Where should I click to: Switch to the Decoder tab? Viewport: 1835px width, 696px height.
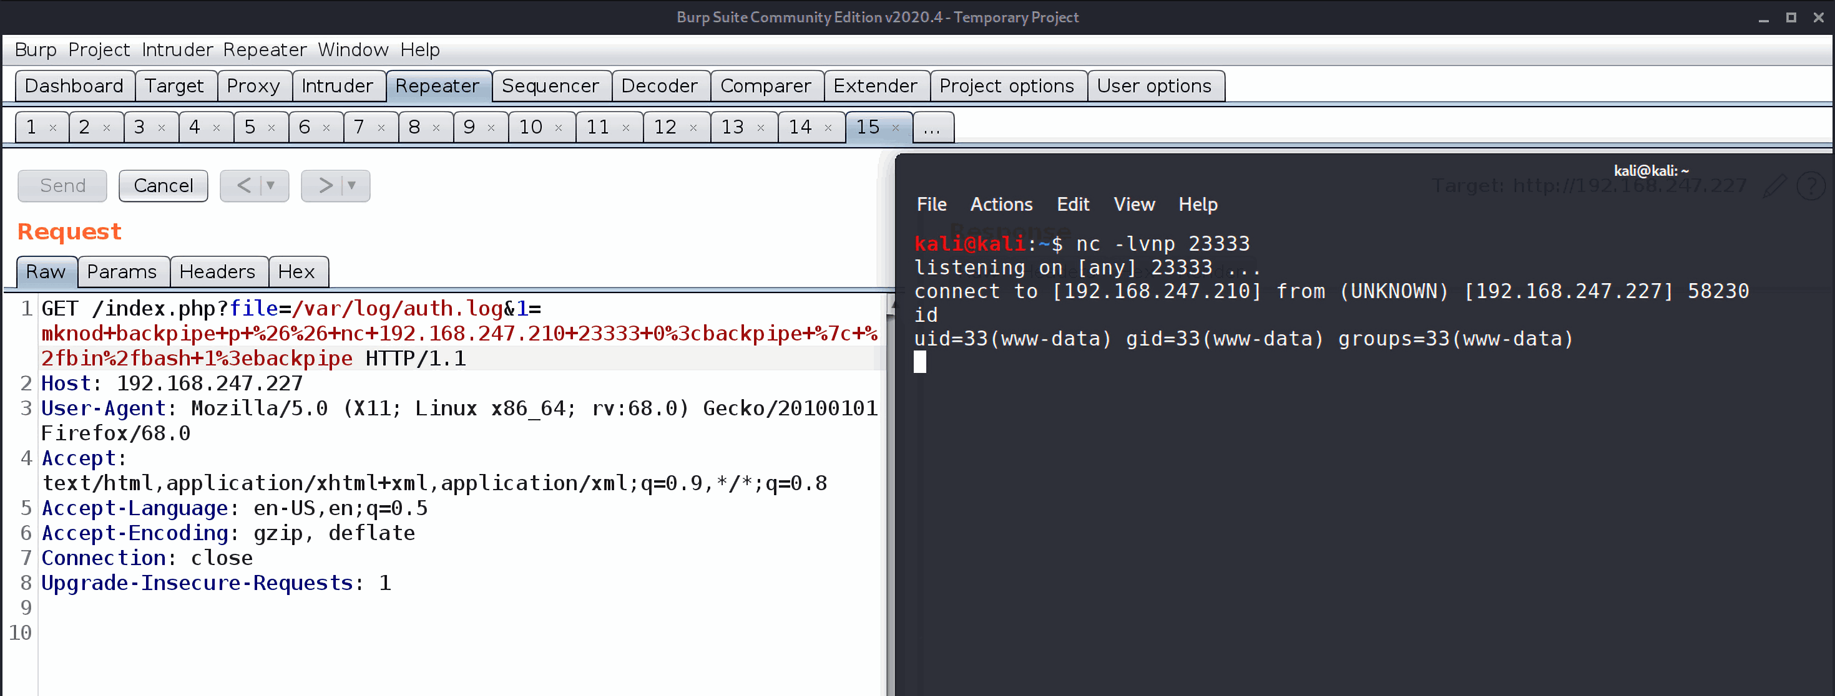660,86
